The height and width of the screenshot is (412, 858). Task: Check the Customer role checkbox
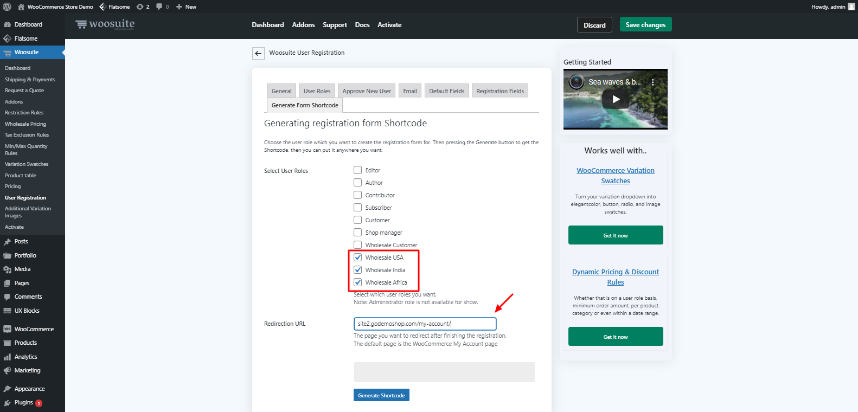pos(357,220)
